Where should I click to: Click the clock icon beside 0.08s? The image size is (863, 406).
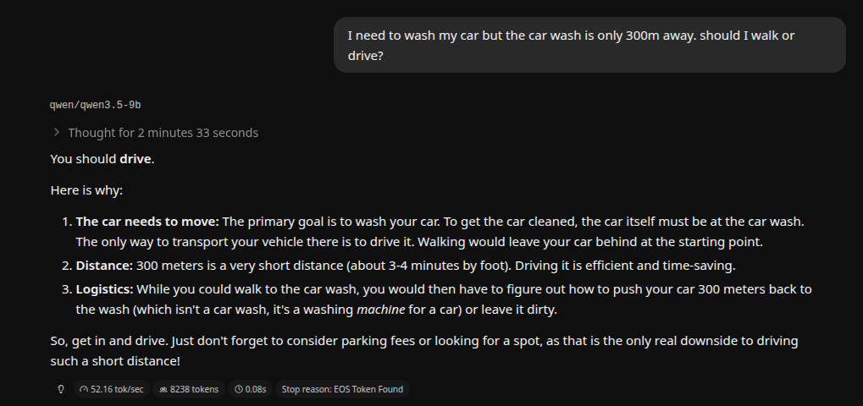point(238,389)
